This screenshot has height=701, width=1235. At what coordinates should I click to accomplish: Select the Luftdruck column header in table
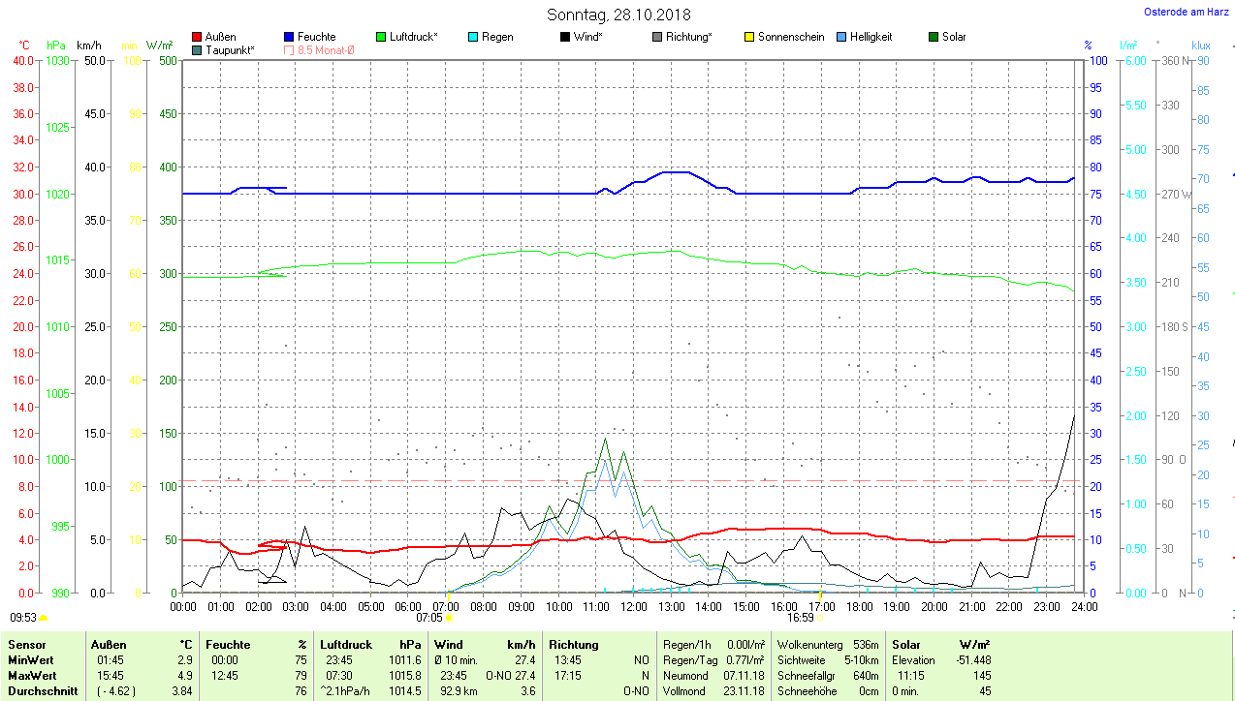click(345, 644)
